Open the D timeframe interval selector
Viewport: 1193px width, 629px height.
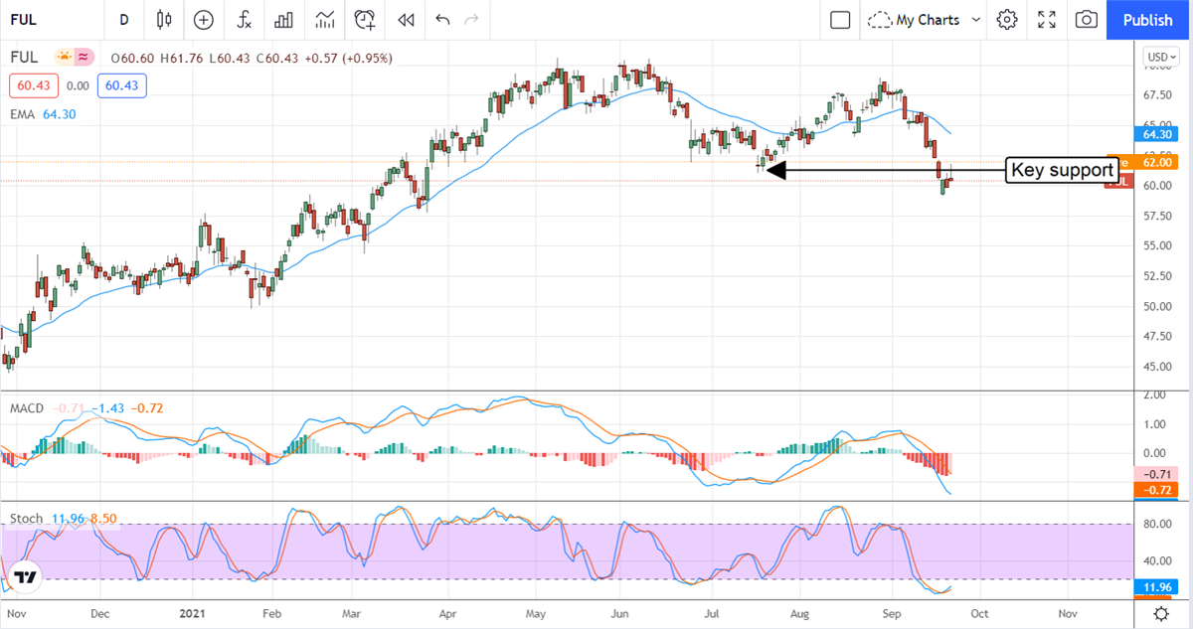pos(124,20)
